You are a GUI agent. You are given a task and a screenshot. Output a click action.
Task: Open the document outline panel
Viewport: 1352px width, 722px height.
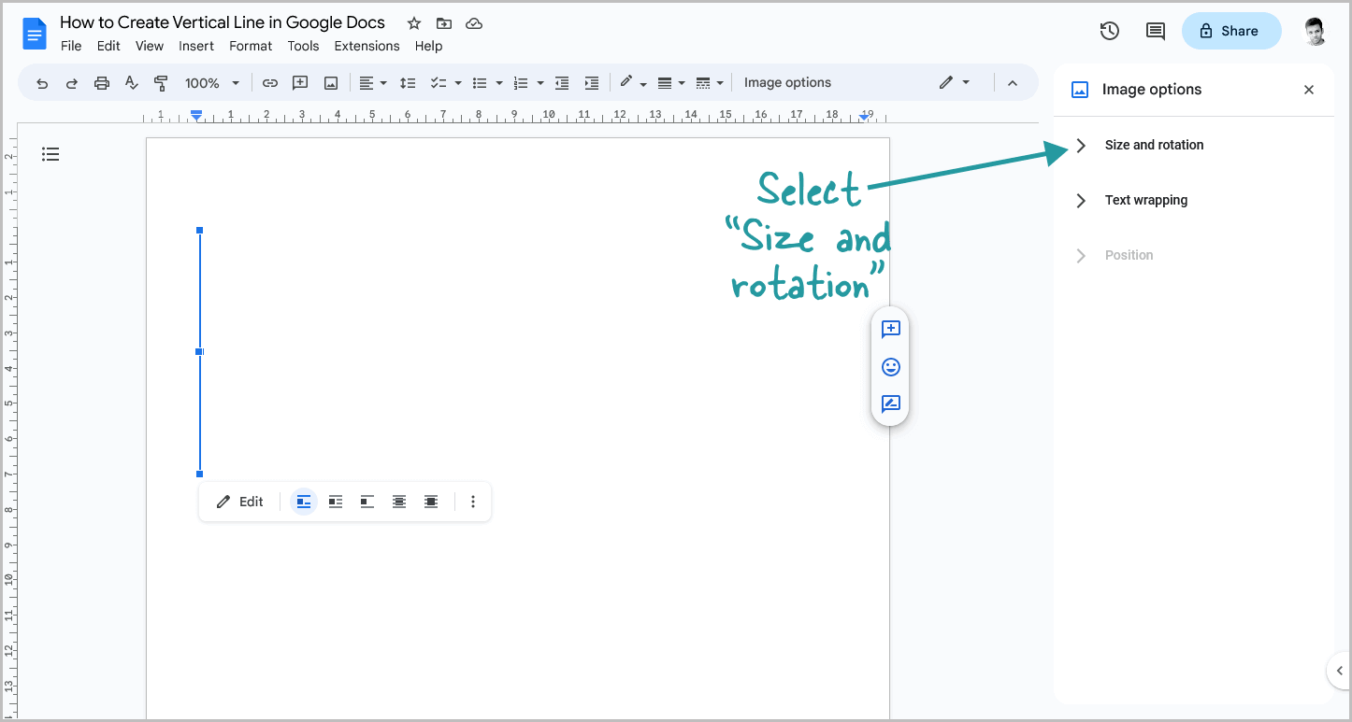click(50, 153)
